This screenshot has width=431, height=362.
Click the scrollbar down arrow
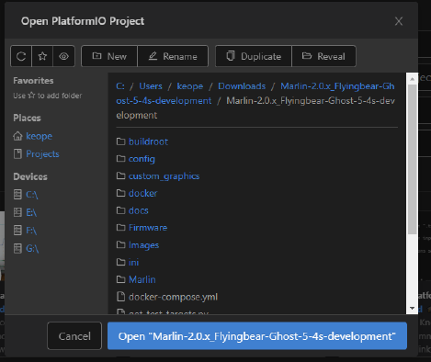(x=413, y=309)
